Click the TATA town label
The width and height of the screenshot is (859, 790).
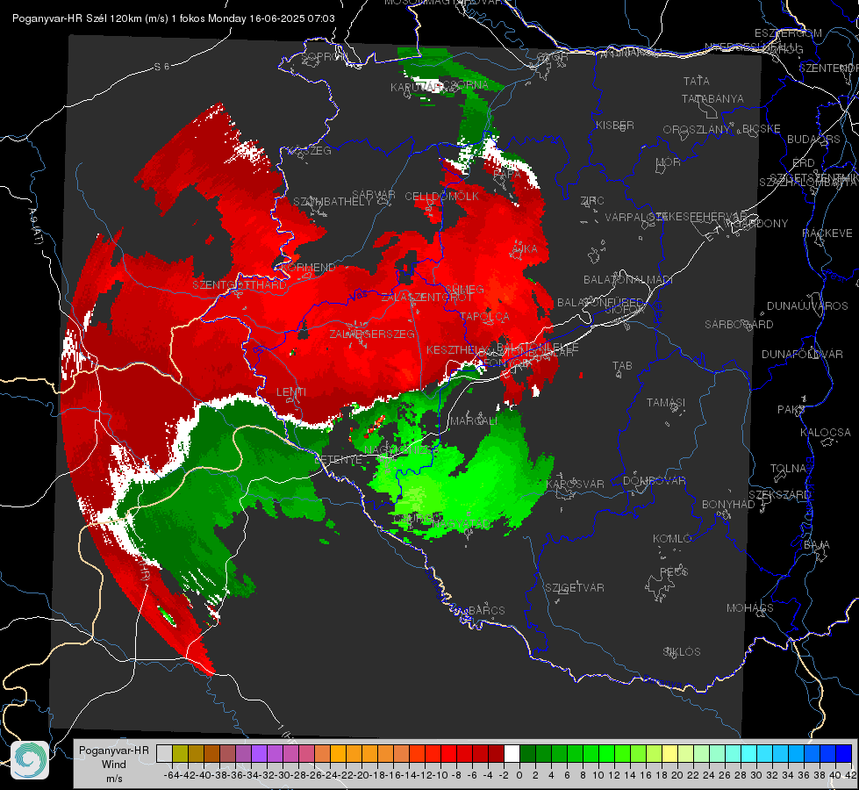[697, 81]
